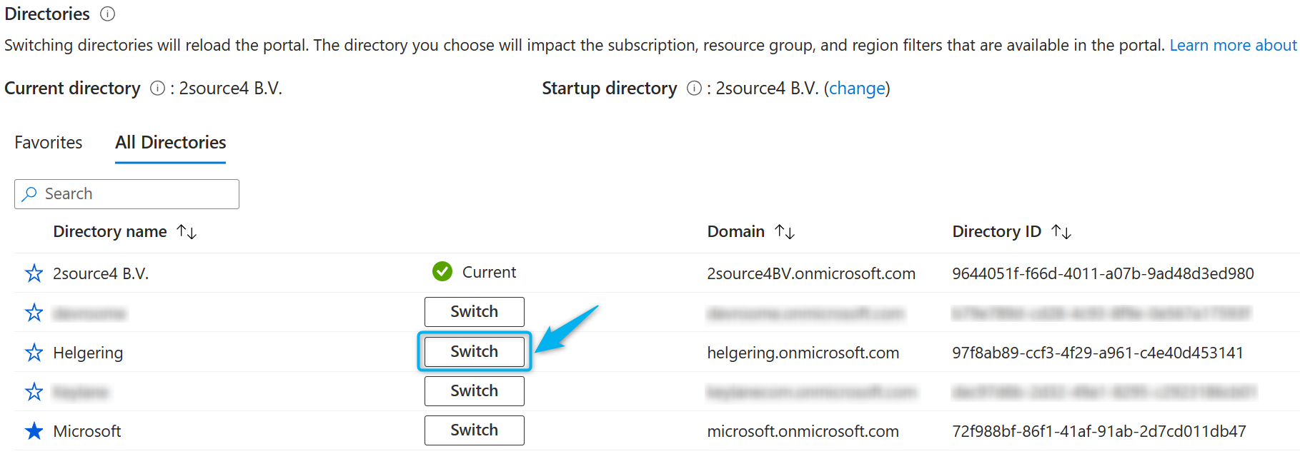
Task: Sort by Directory name using the arrows
Action: (x=187, y=231)
